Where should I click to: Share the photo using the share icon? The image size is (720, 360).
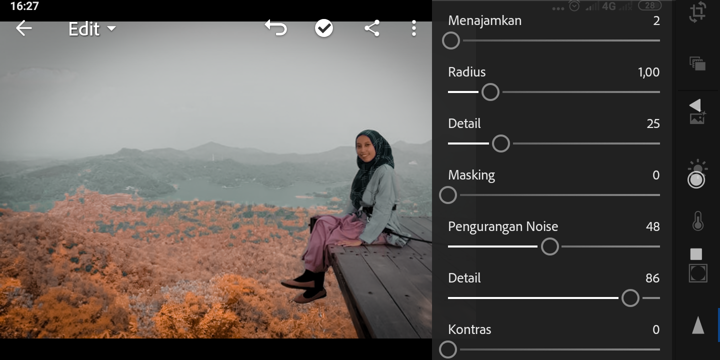[x=372, y=28]
